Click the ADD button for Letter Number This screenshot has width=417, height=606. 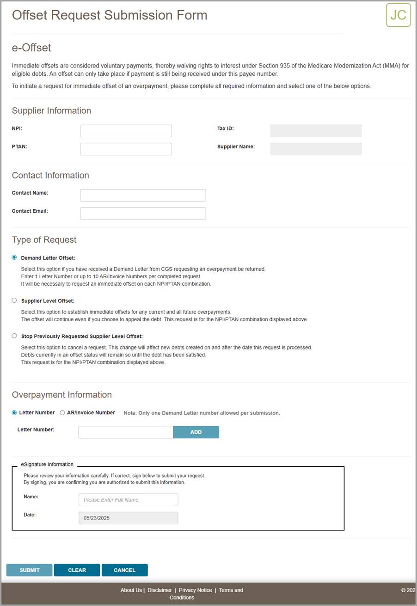[x=196, y=432]
